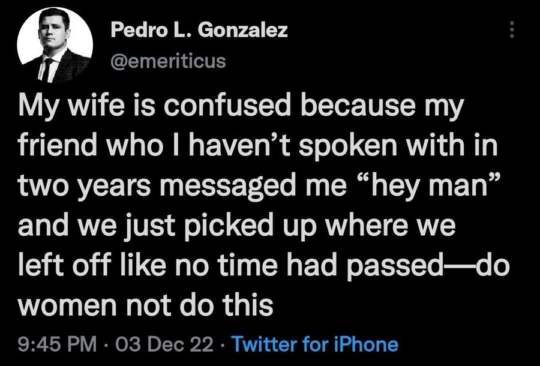Screen dimensions: 540x366
Task: Open the round profile photo avatar
Action: point(55,45)
